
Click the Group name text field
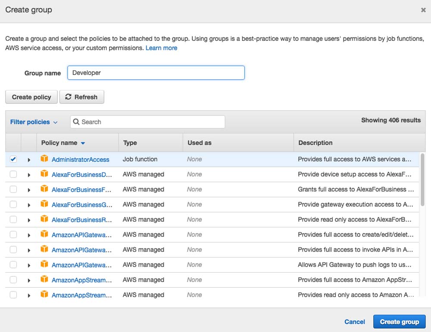[x=156, y=73]
